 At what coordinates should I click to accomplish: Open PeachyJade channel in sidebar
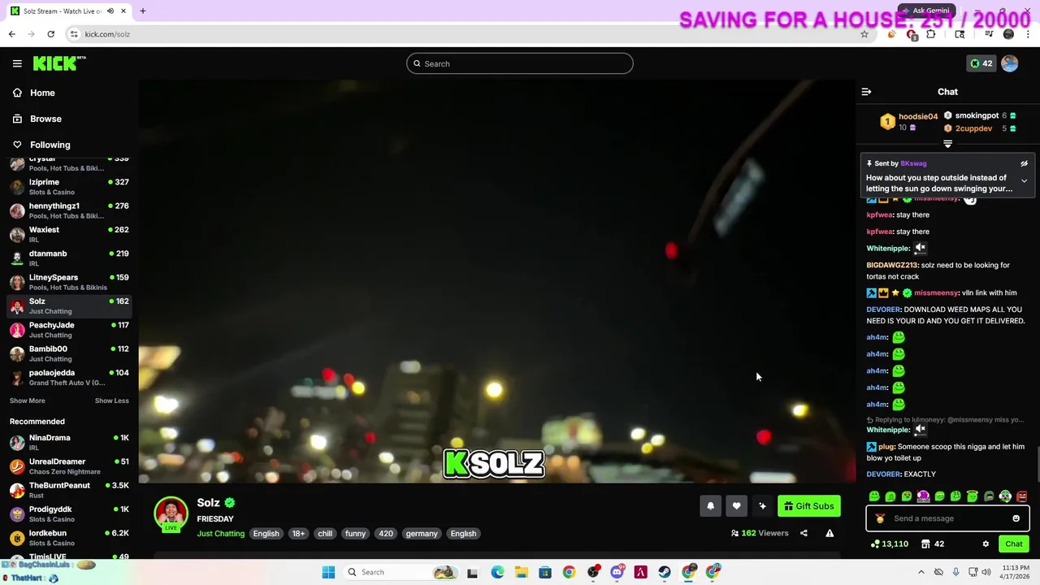coord(69,330)
